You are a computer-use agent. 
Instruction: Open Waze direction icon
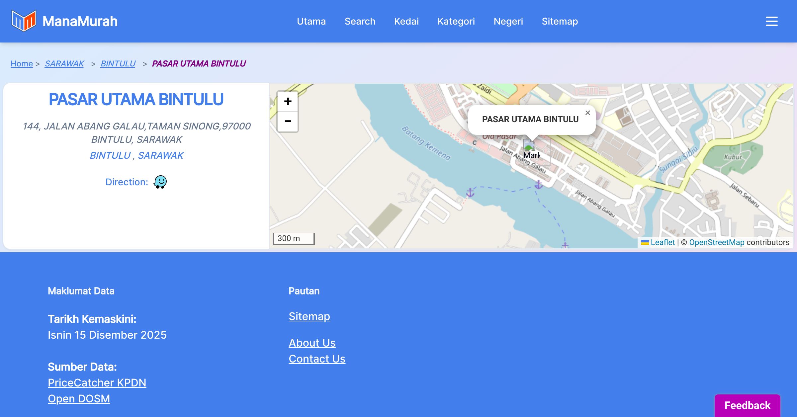(x=160, y=182)
